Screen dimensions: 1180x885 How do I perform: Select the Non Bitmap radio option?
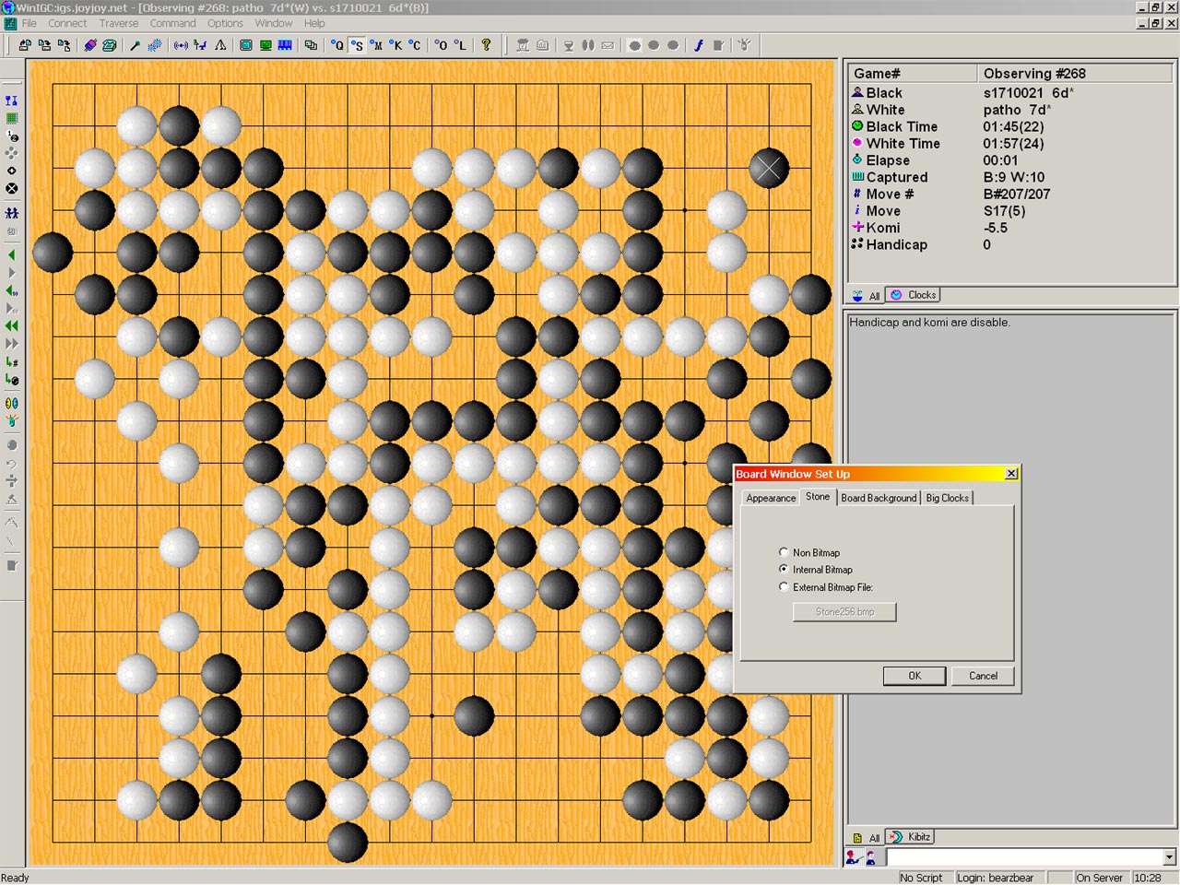point(784,552)
